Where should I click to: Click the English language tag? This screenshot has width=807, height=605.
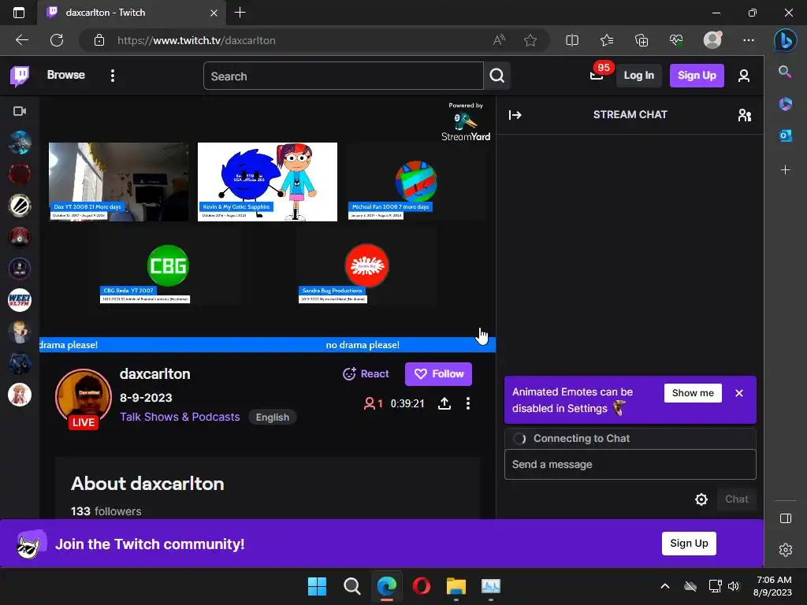point(272,418)
